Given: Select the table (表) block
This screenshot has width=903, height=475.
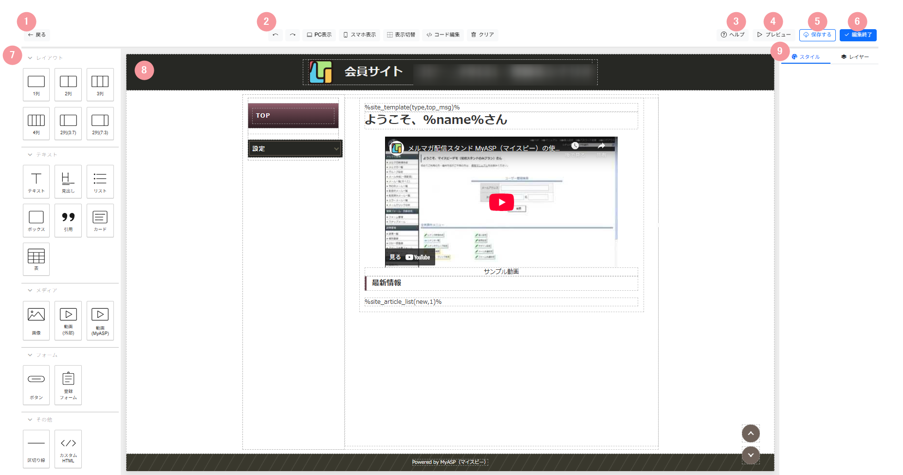Looking at the screenshot, I should 36,259.
